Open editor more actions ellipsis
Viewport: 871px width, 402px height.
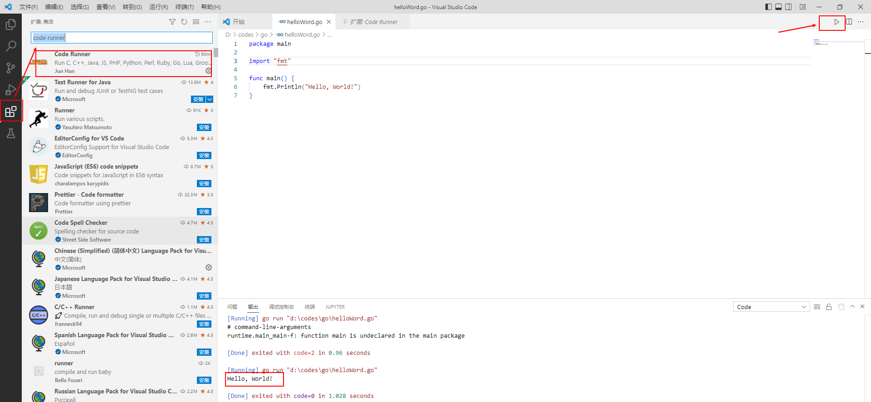tap(861, 22)
